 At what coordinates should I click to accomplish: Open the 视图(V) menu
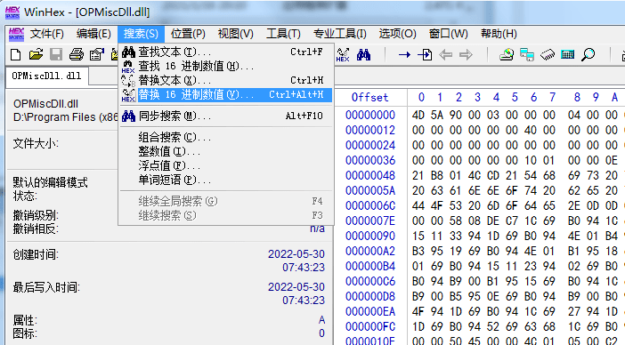[x=236, y=34]
